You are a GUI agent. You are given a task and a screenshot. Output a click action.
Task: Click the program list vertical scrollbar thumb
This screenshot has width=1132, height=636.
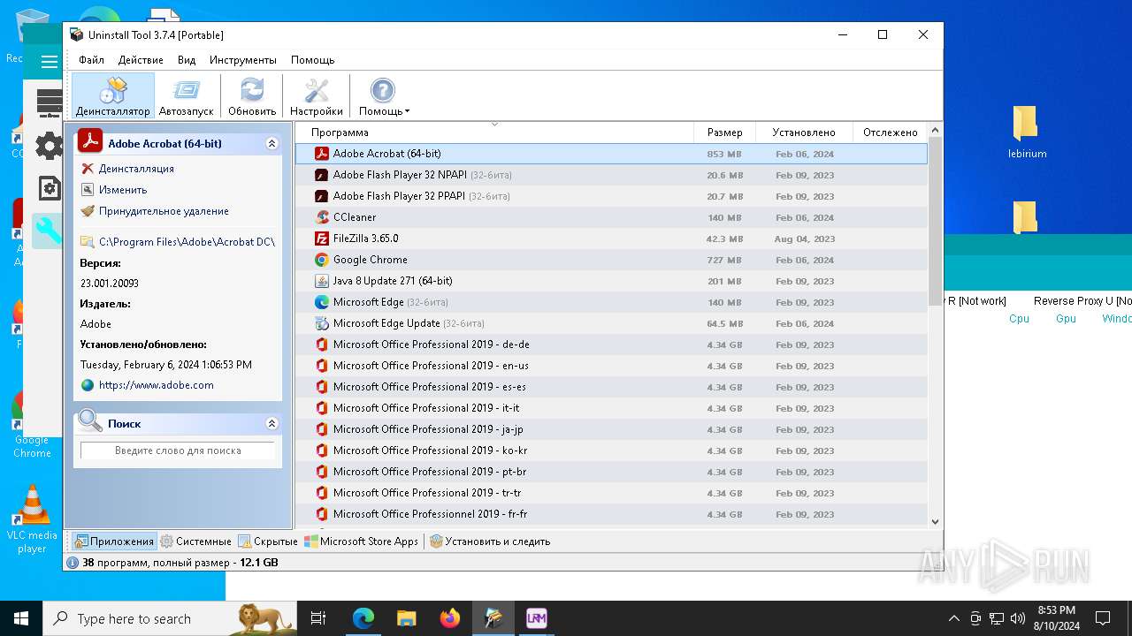click(936, 222)
